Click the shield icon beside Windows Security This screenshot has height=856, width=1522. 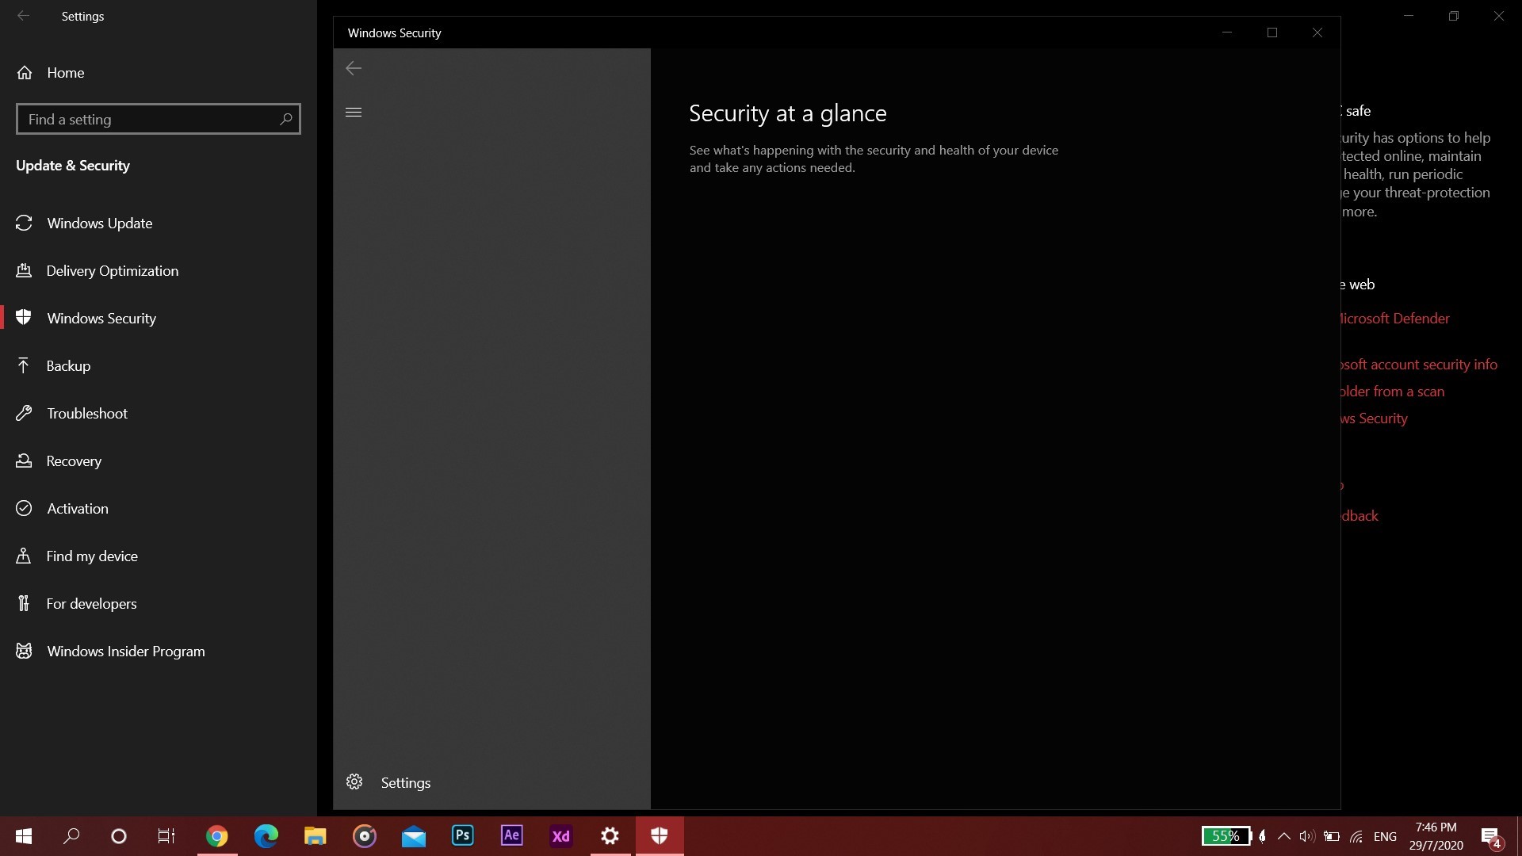[x=24, y=317]
